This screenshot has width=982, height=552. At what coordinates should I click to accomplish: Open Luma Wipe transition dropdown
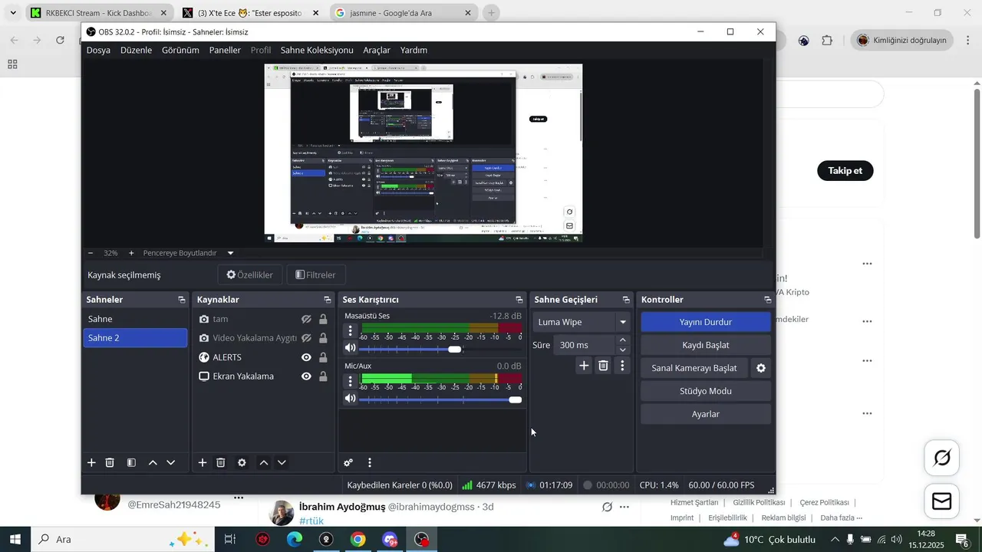(x=583, y=322)
